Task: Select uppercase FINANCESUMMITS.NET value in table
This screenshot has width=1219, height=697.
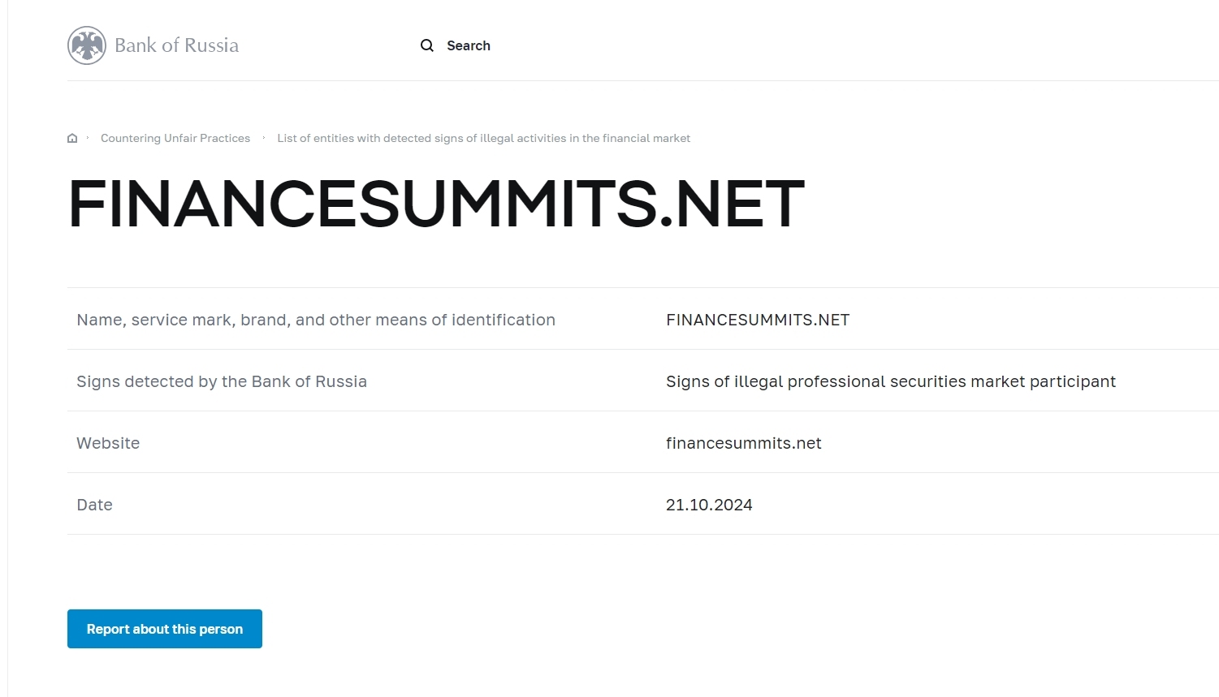Action: pos(758,320)
